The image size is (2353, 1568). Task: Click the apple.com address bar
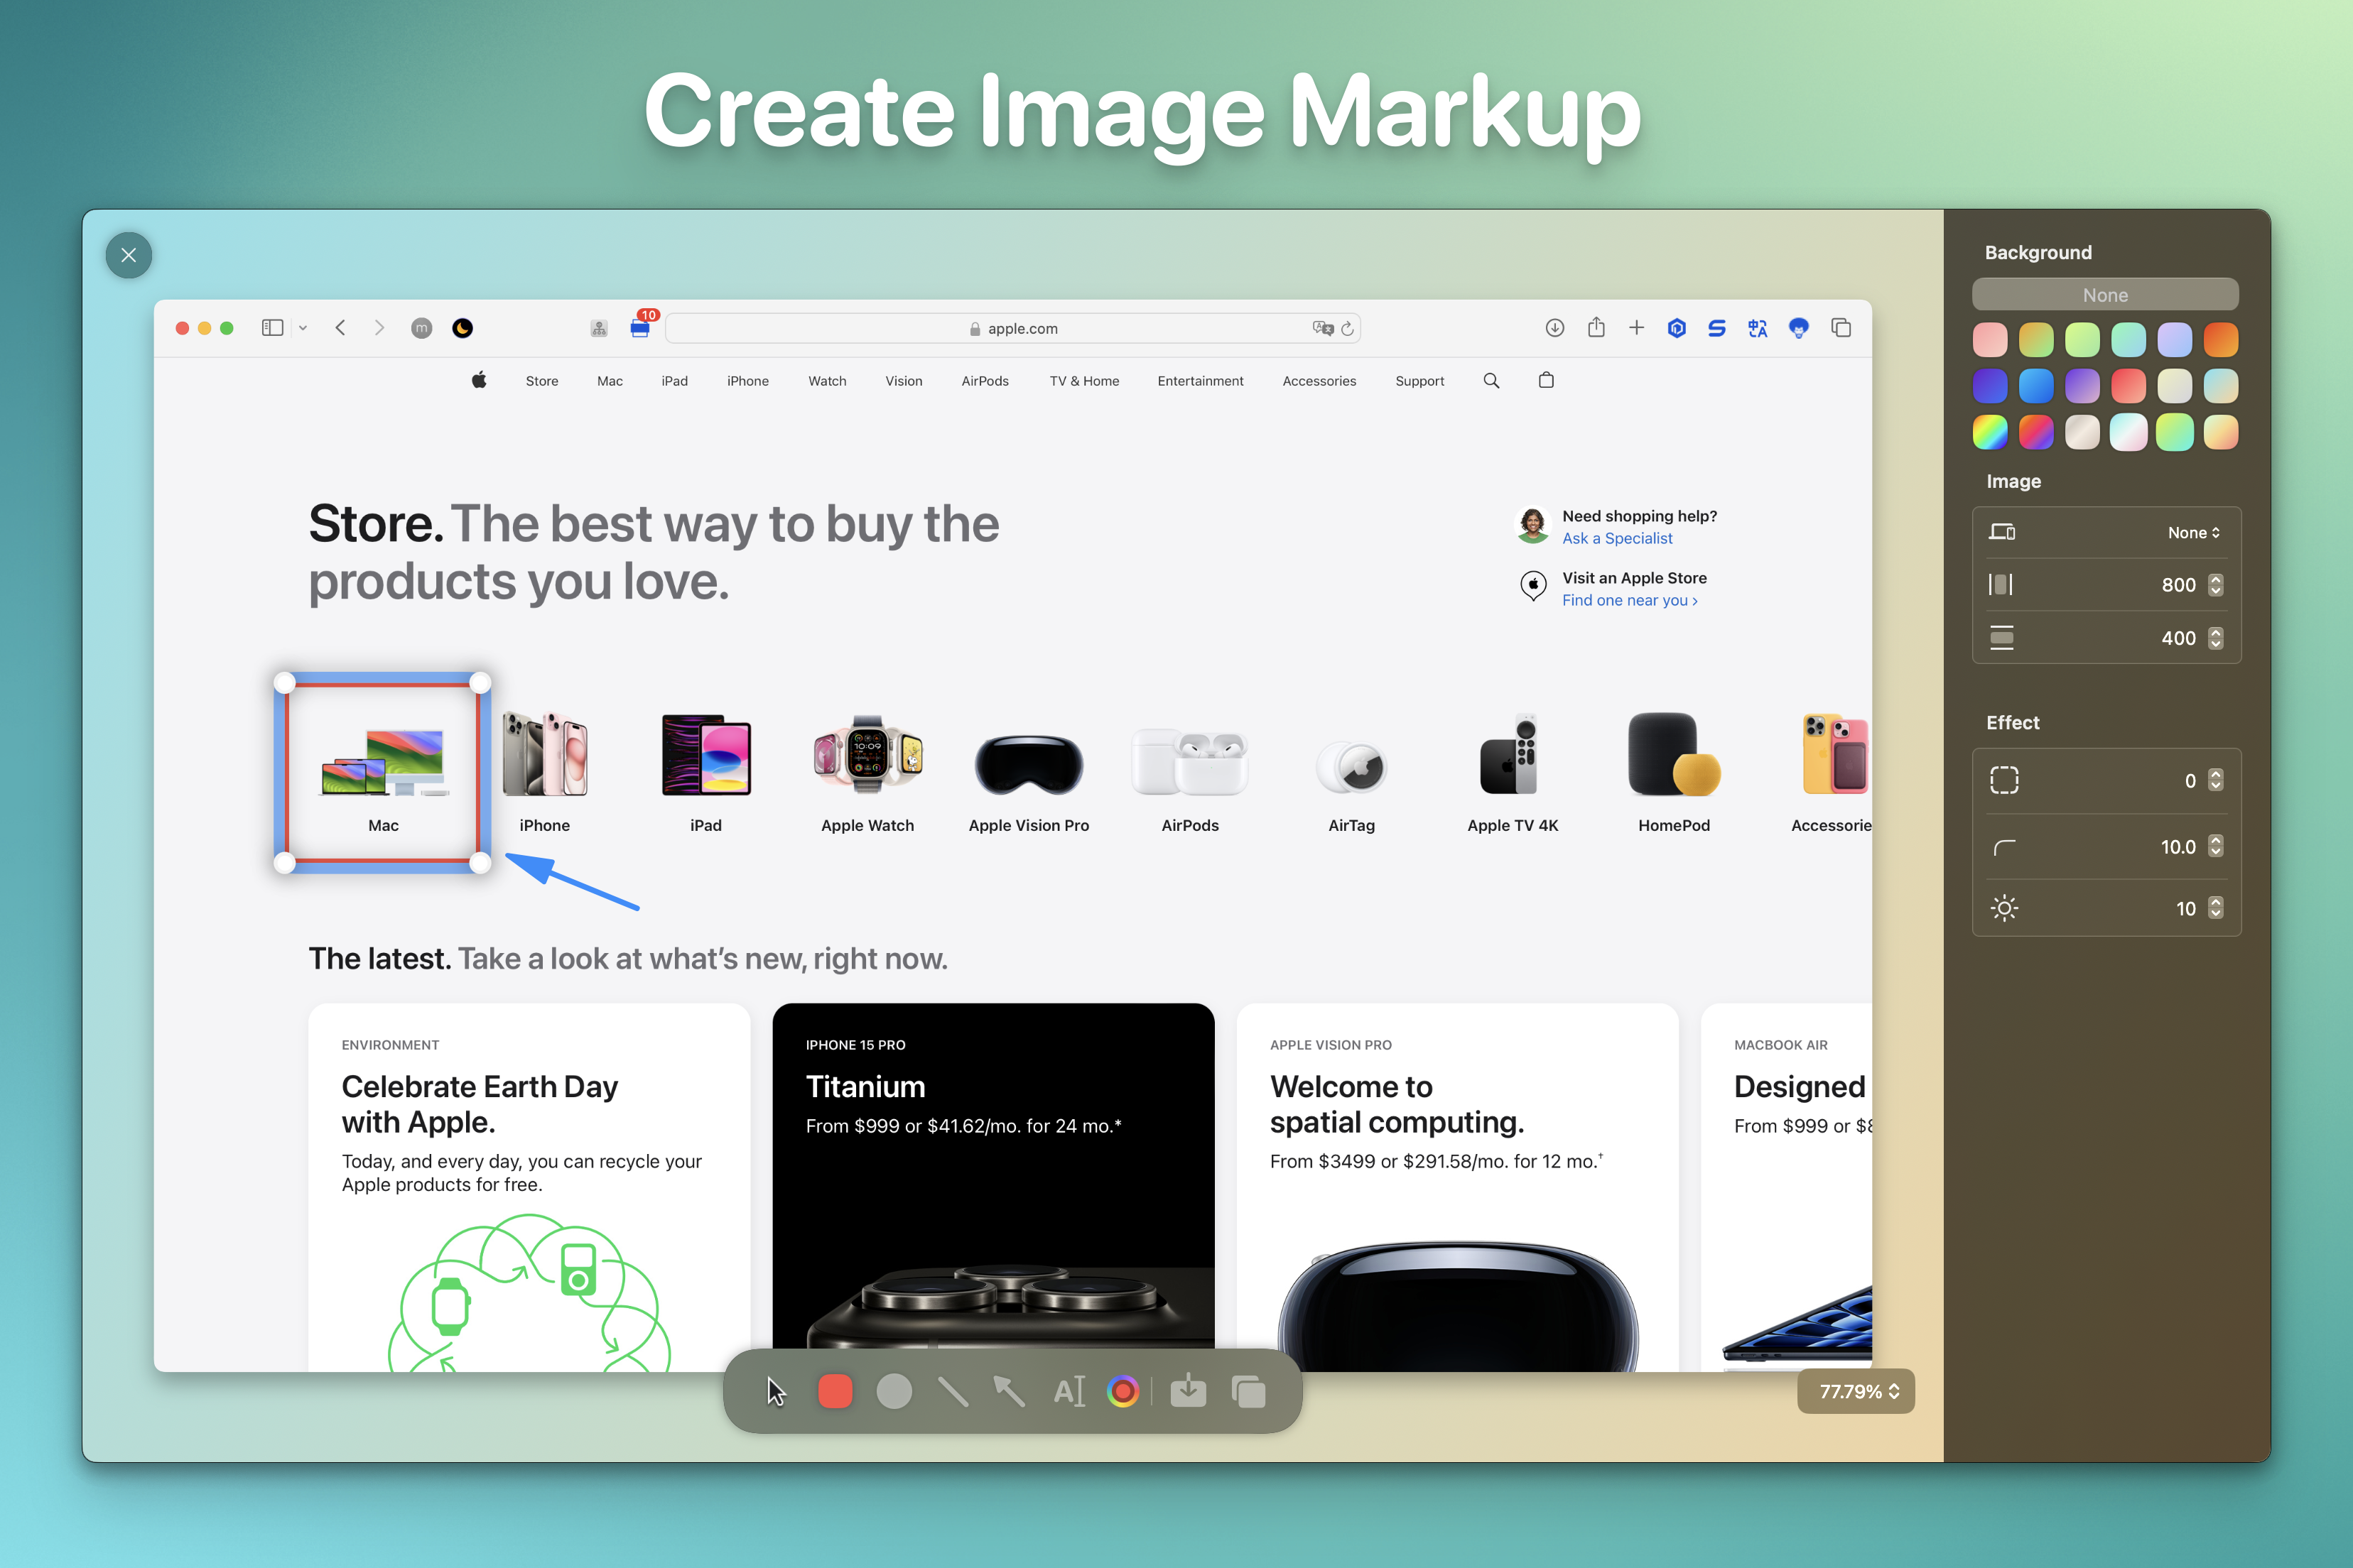click(x=1012, y=328)
